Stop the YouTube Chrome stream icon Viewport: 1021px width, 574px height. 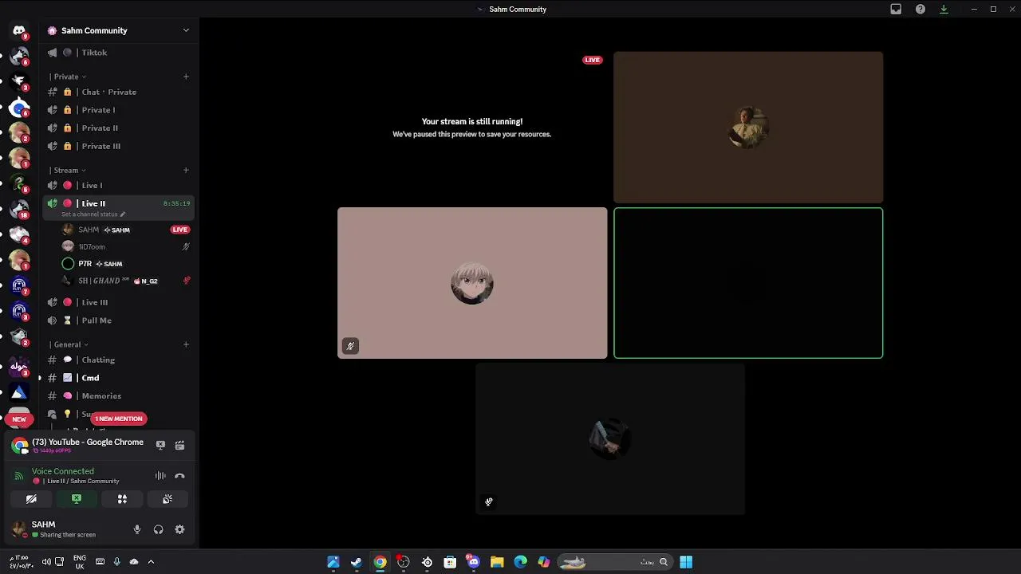click(x=160, y=445)
